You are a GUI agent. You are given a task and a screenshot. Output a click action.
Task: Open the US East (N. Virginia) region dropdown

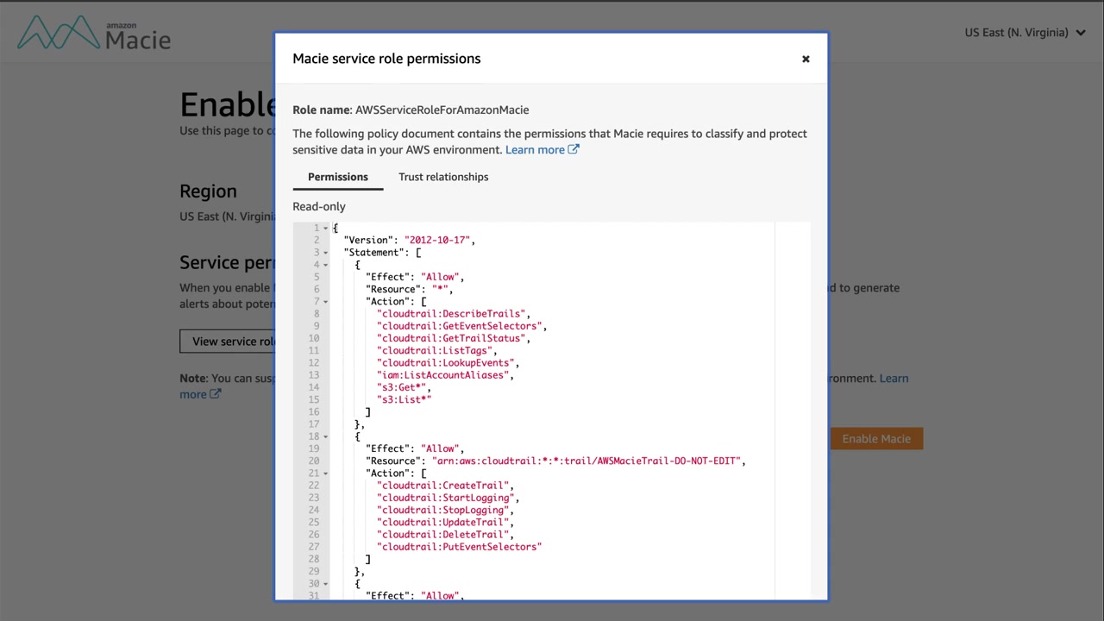pyautogui.click(x=1025, y=33)
